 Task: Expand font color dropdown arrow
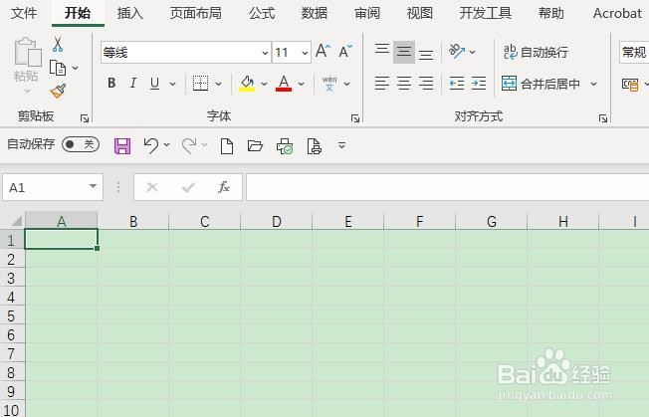click(302, 84)
